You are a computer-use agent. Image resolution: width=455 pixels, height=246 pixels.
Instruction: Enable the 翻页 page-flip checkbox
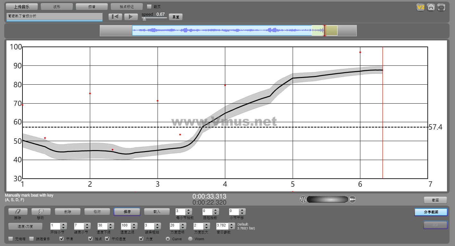[149, 6]
